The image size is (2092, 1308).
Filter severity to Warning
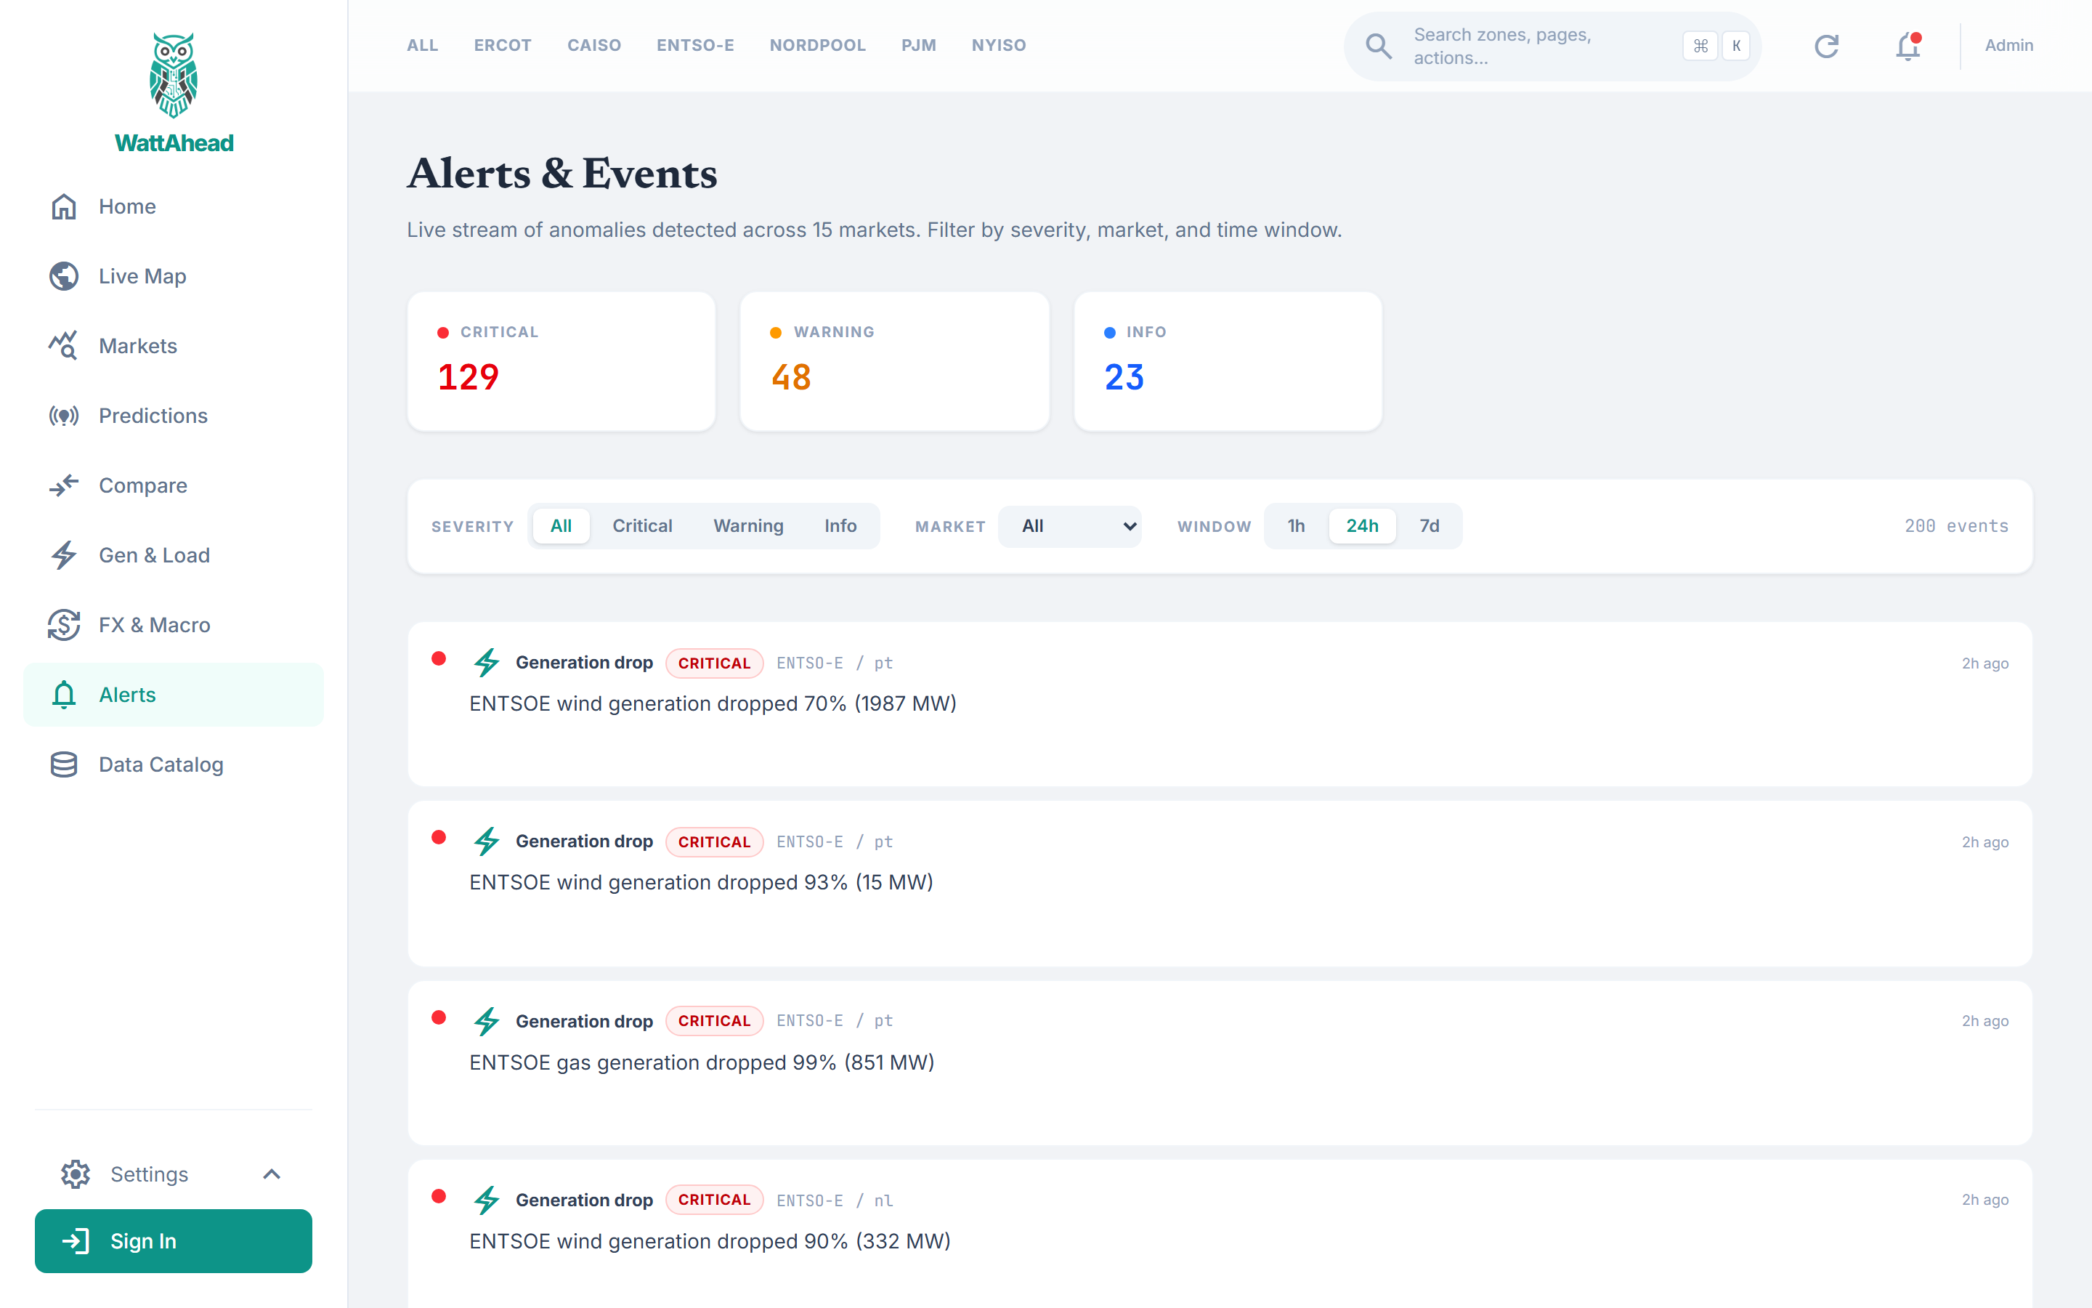(x=749, y=526)
